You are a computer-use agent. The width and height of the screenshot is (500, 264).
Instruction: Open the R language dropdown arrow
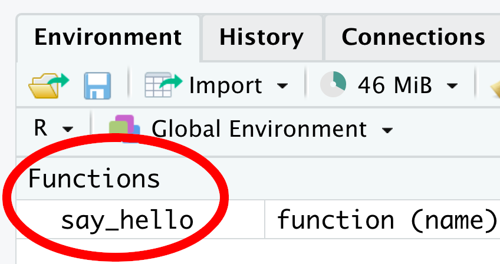[x=68, y=129]
